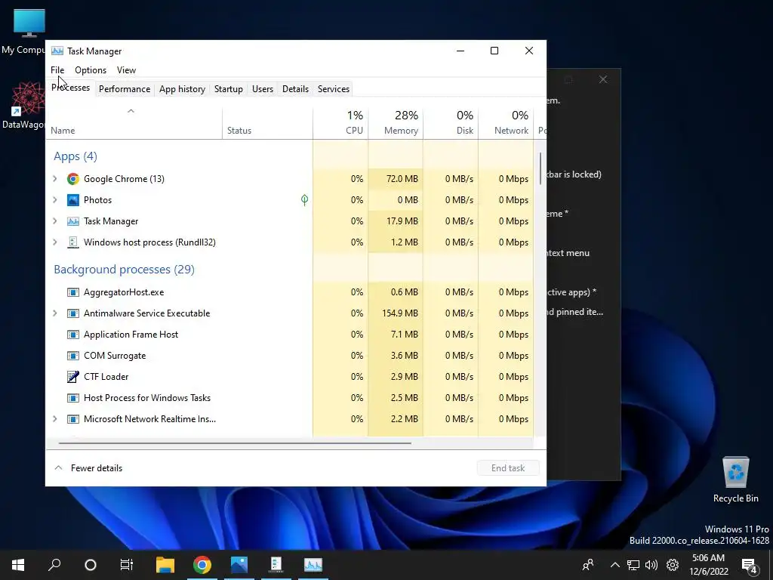Click the Background processes (29) heading
Screen dimensions: 773x580
click(125, 270)
